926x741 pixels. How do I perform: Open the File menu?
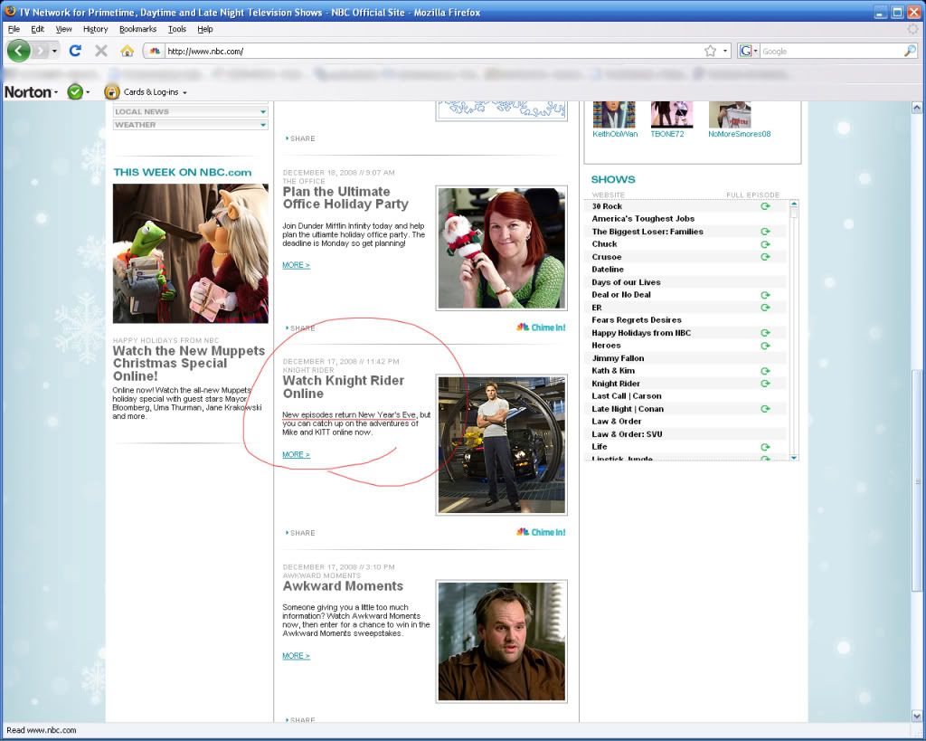14,29
